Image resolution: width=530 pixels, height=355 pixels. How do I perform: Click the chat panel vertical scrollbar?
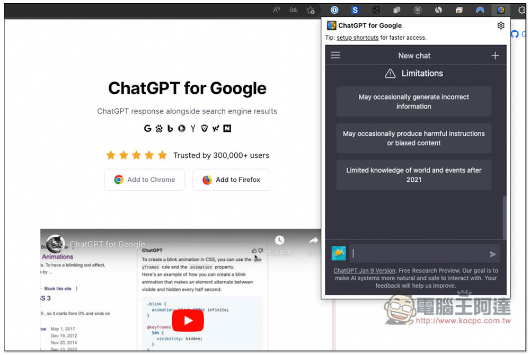tap(505, 217)
